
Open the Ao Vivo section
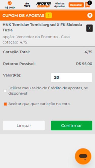tap(27, 5)
